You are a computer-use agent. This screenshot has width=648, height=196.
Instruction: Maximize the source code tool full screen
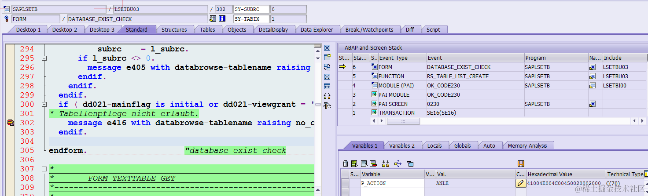click(x=327, y=76)
